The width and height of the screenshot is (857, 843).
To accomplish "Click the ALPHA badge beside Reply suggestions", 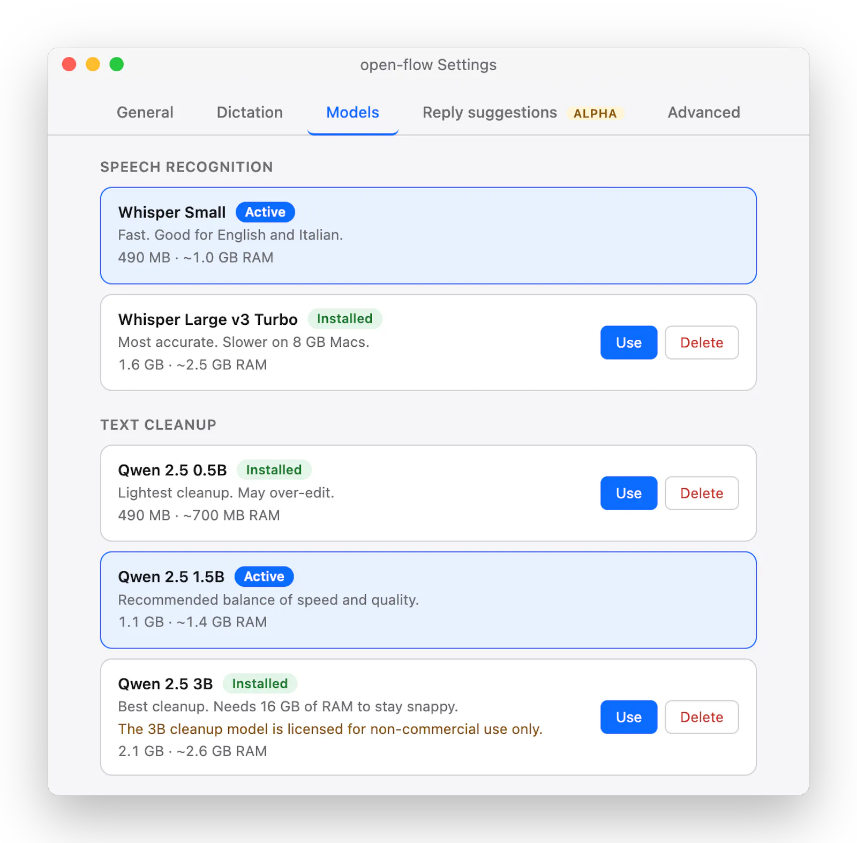I will coord(595,114).
